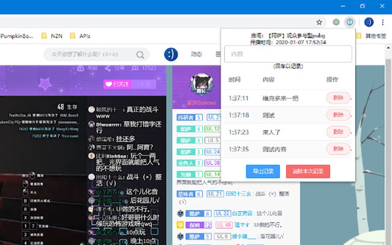Open the N2N bookmarks folder

pos(52,36)
